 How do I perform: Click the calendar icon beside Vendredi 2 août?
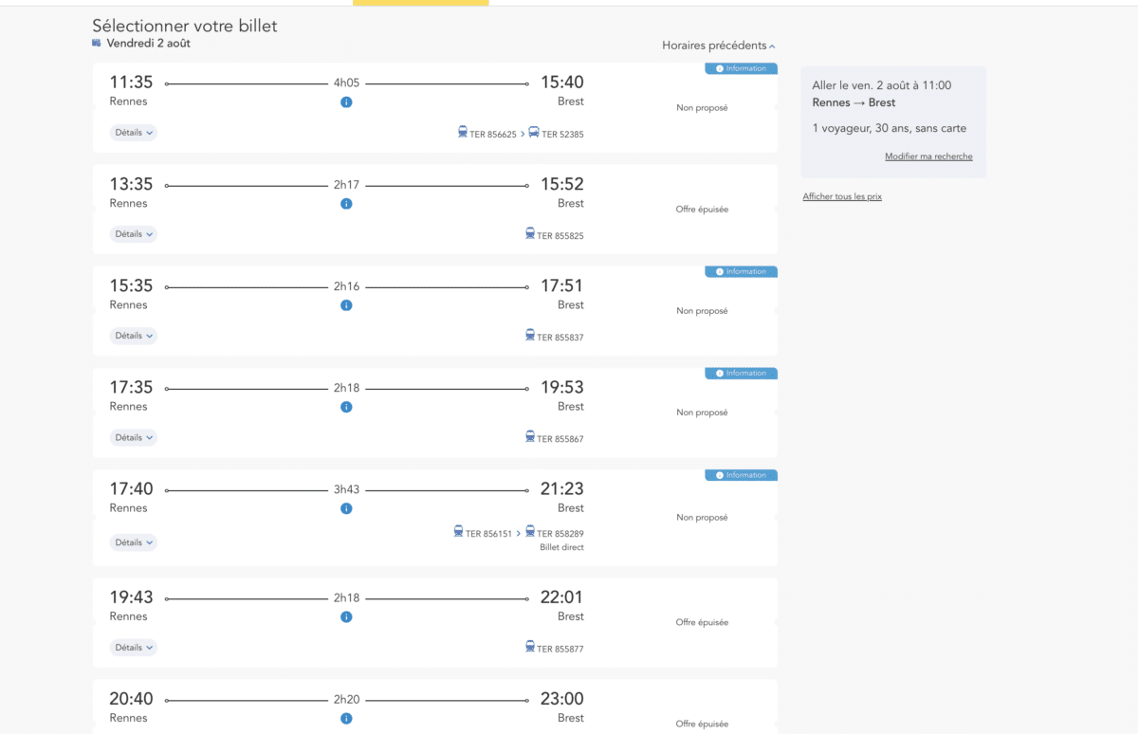coord(97,43)
